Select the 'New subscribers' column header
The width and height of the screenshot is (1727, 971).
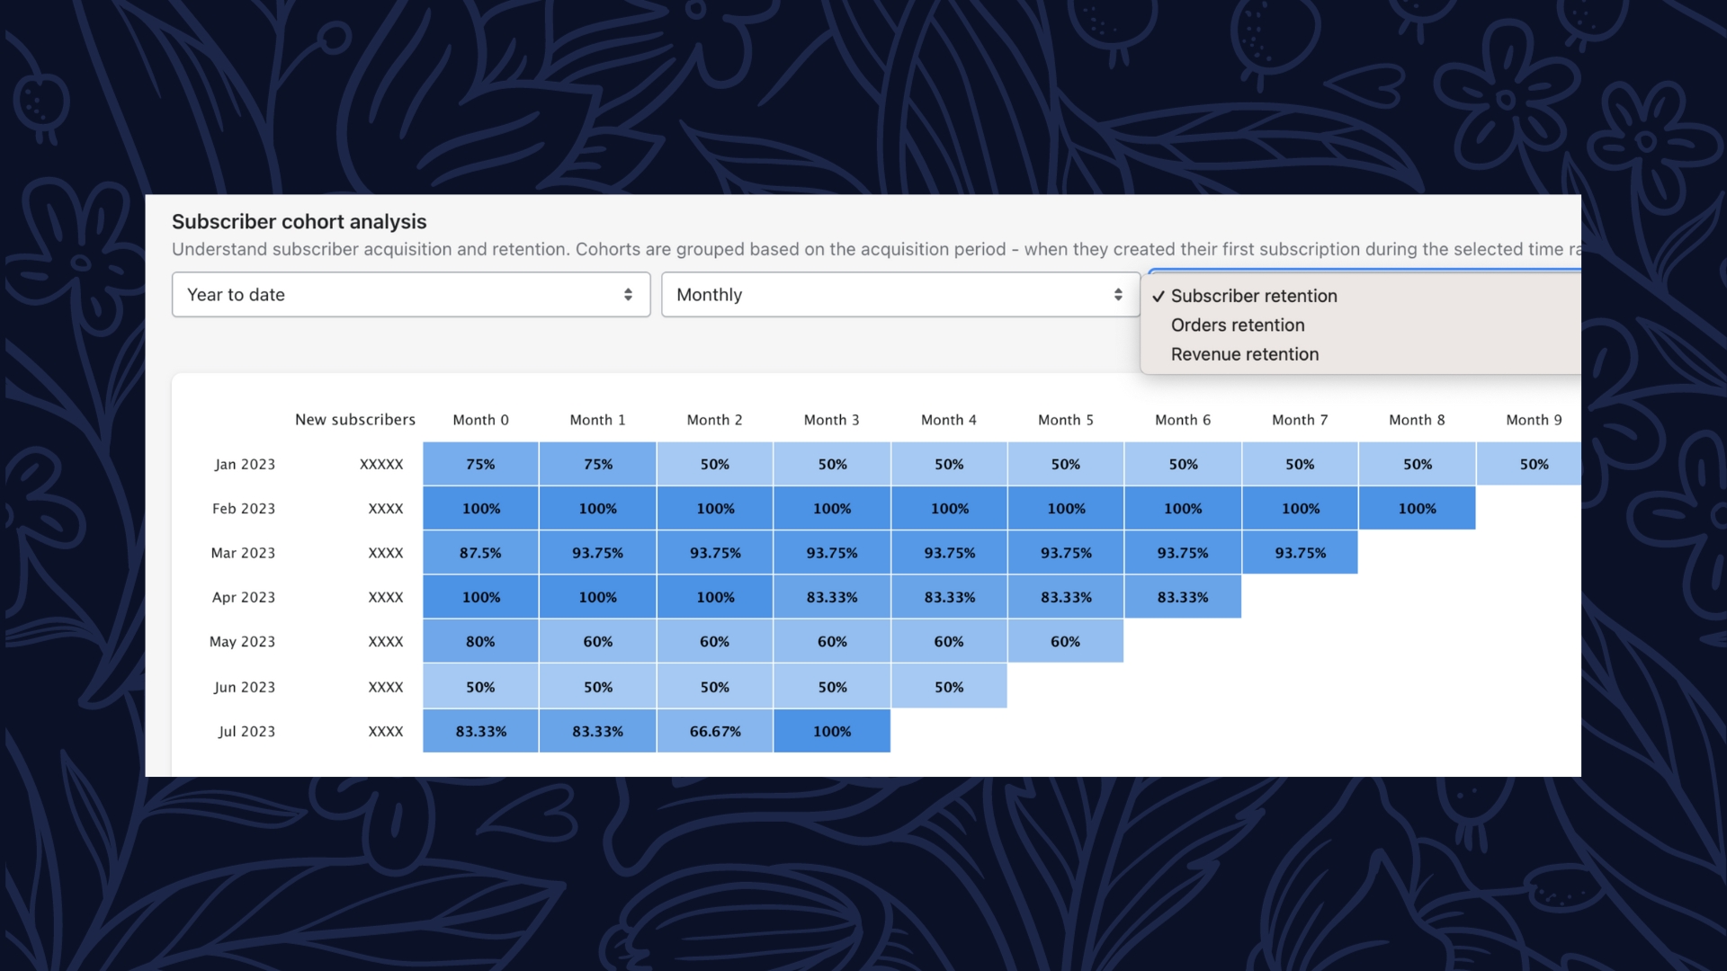click(x=355, y=419)
